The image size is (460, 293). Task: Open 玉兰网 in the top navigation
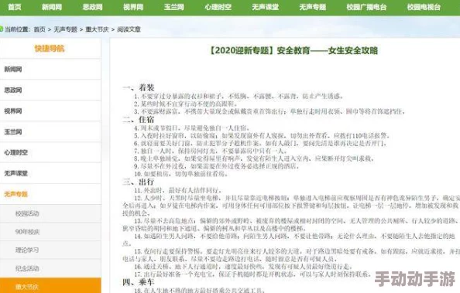174,7
